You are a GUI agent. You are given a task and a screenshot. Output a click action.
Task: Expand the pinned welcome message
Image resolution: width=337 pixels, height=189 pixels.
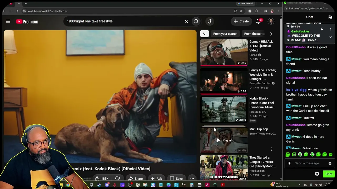(331, 37)
